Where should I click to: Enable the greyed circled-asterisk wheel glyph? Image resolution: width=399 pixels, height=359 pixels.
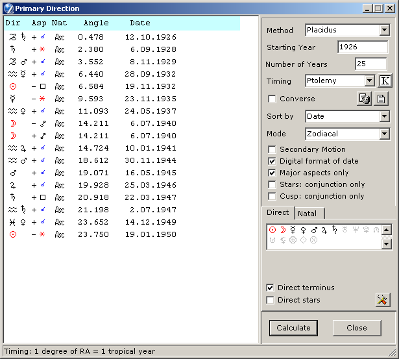click(x=293, y=240)
